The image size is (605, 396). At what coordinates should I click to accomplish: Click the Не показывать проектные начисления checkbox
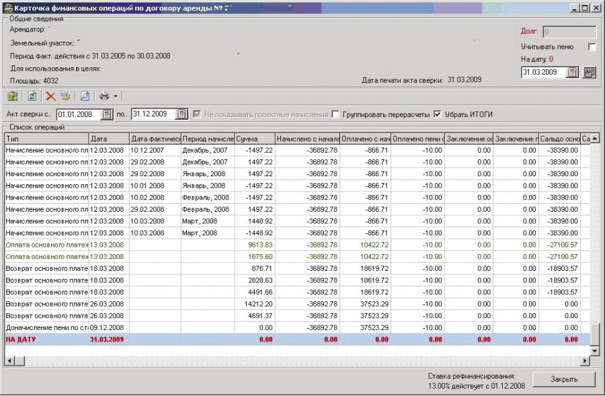pos(197,114)
